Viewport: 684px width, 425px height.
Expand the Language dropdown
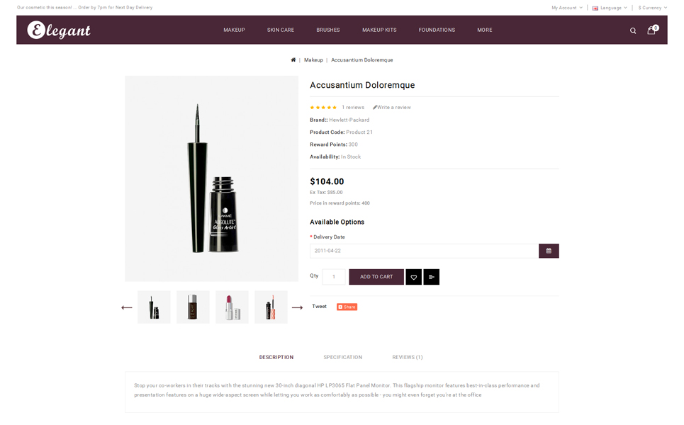click(610, 7)
